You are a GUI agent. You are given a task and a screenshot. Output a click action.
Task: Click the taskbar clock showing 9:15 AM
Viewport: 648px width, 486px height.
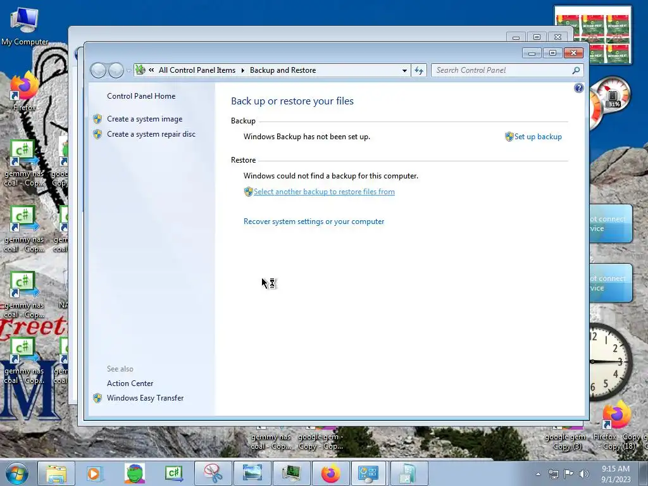[616, 474]
